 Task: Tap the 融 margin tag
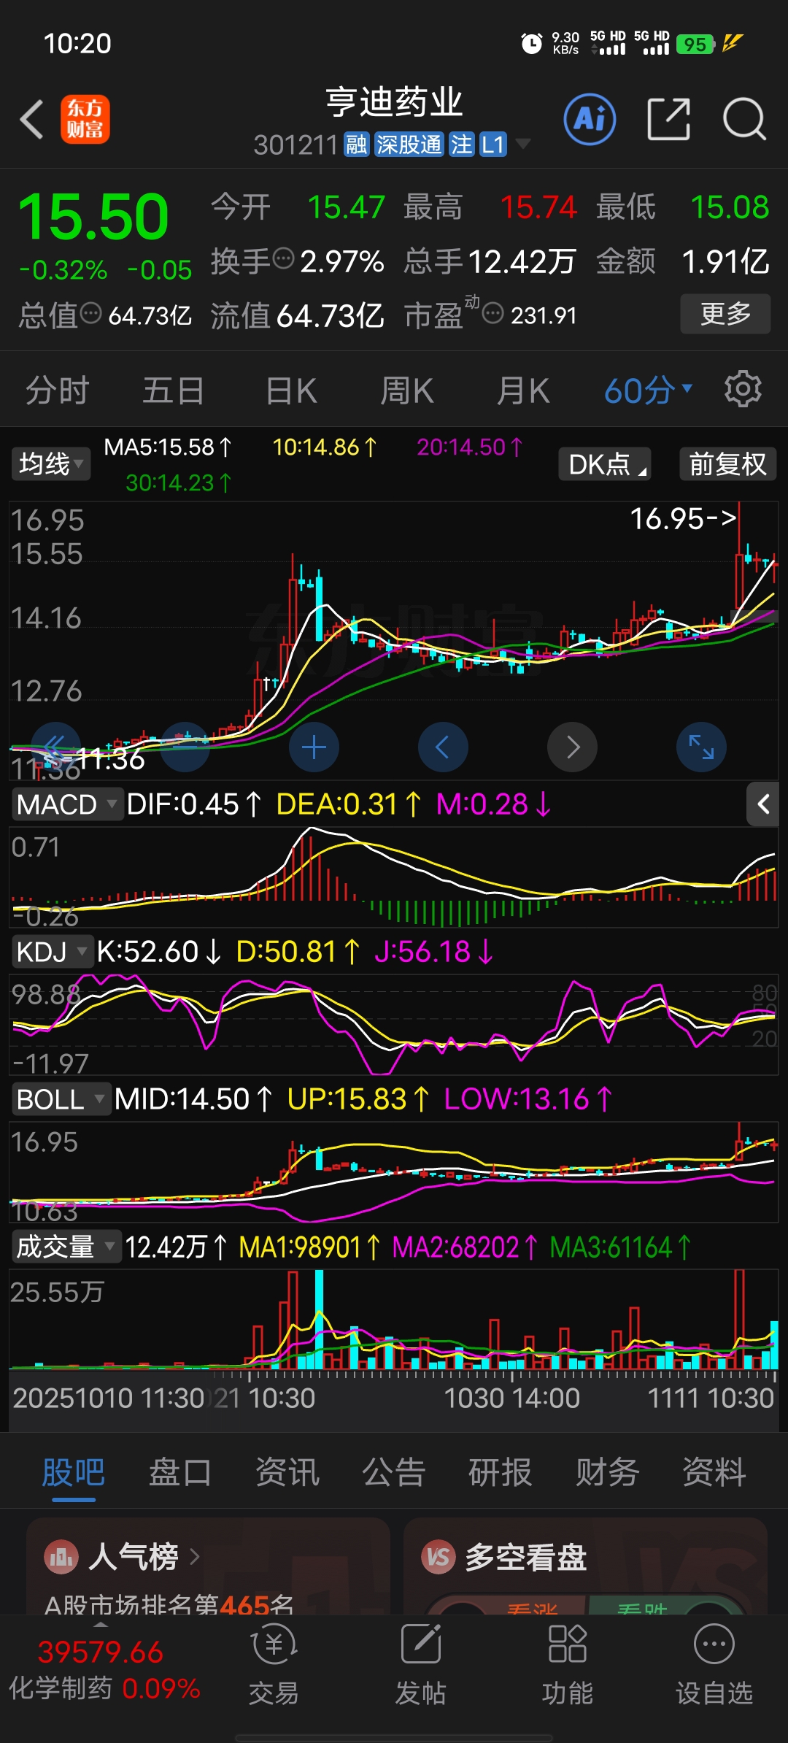point(357,145)
